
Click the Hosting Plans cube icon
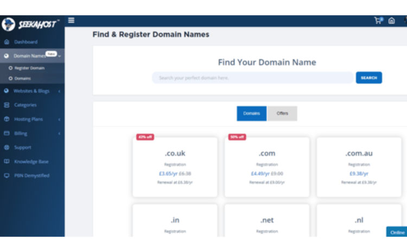tap(7, 119)
